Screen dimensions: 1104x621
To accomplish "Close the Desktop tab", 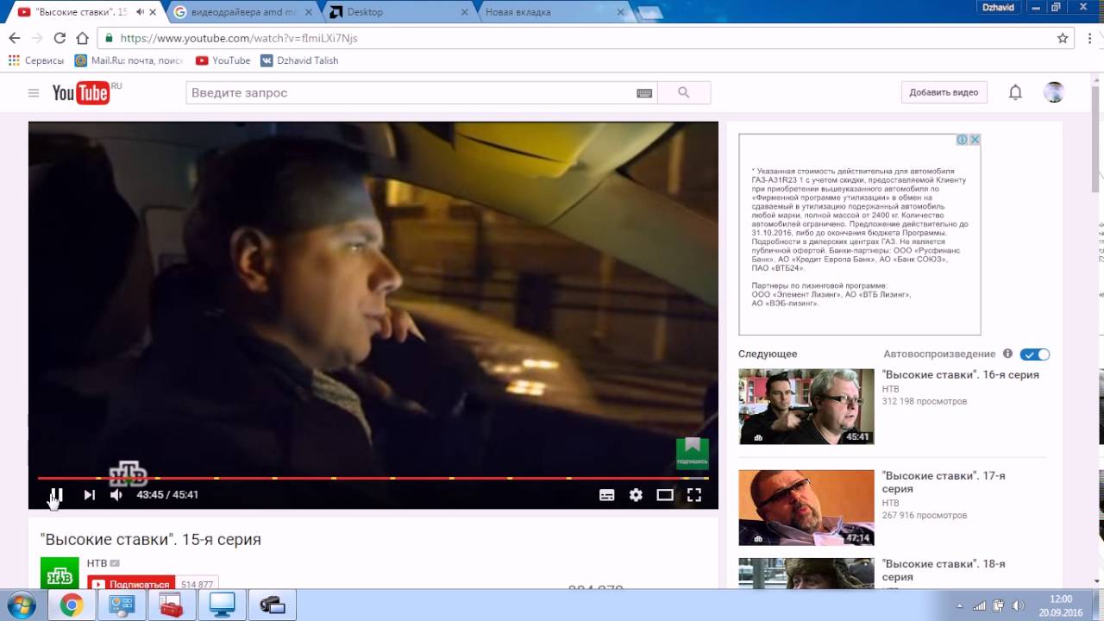I will 465,12.
